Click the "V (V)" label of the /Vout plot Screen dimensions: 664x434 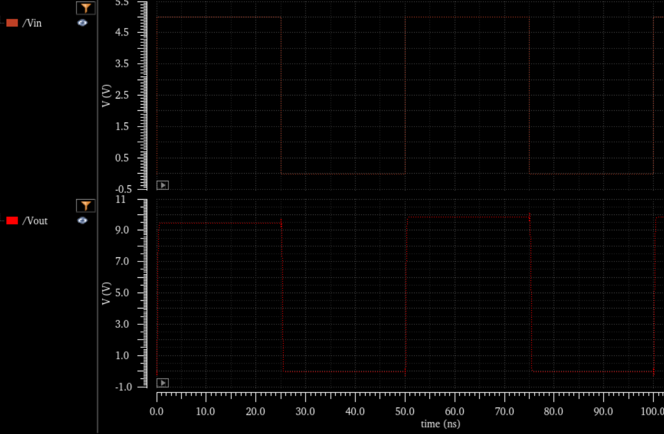(x=107, y=293)
